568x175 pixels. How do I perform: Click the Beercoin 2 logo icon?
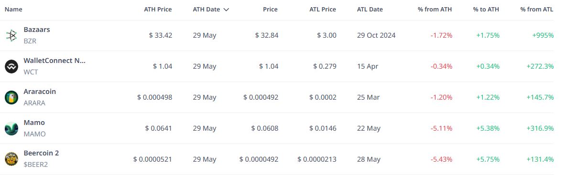click(11, 159)
